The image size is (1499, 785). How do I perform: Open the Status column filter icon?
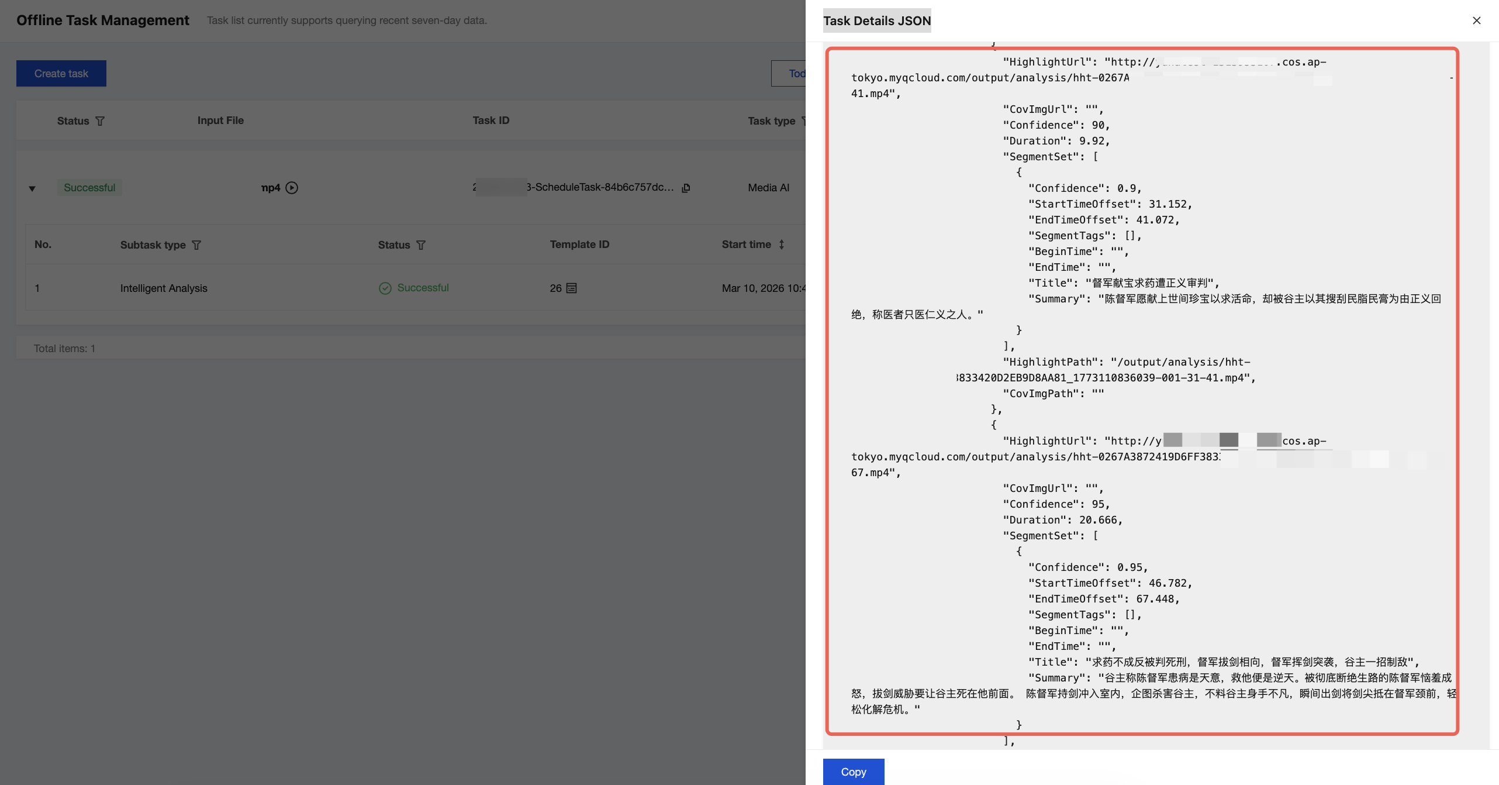[x=100, y=121]
